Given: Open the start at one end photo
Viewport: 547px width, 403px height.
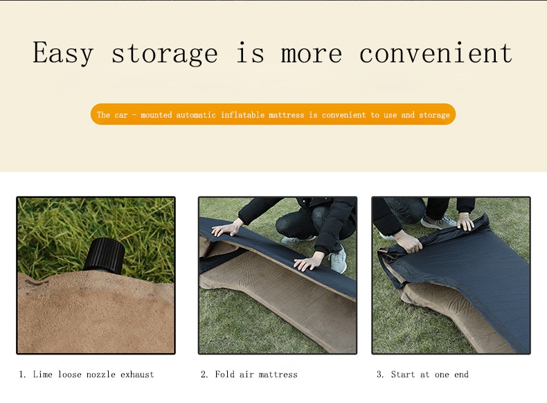Looking at the screenshot, I should [x=451, y=276].
